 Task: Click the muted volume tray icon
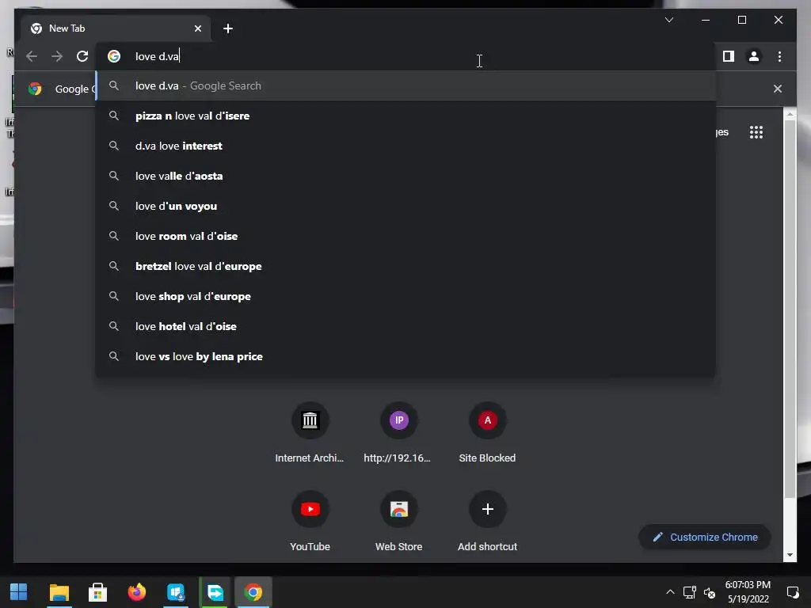710,592
